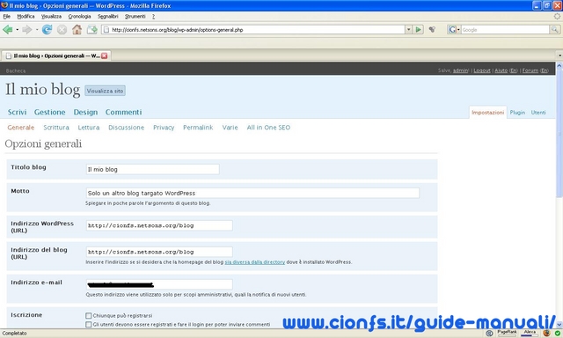Open the forward button history dropdown
Viewport: 563px width, 338px height.
[37, 29]
